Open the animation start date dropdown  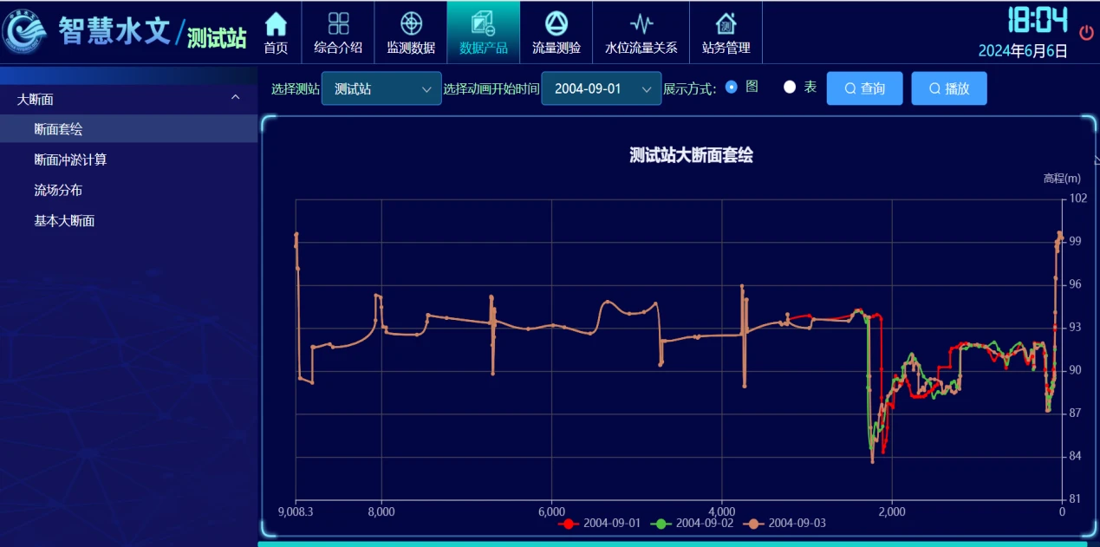[x=602, y=88]
